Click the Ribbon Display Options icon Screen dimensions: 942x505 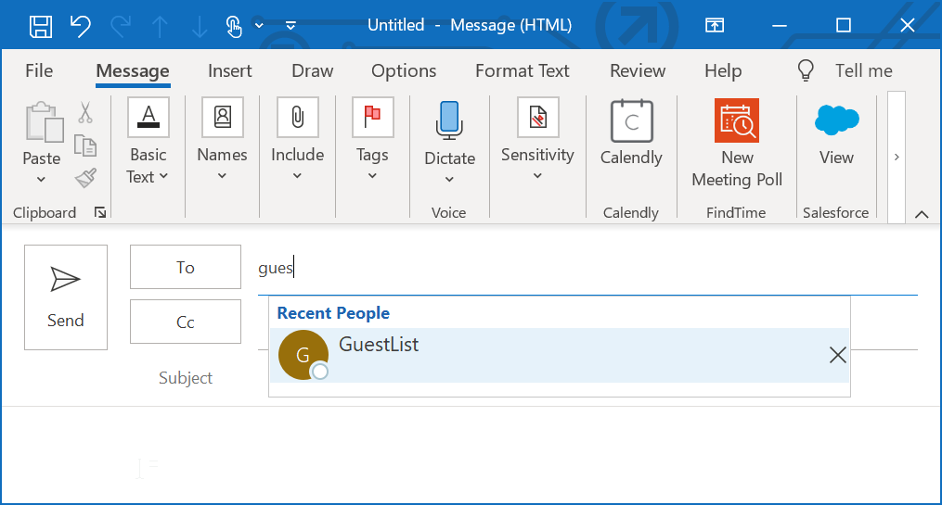tap(715, 25)
